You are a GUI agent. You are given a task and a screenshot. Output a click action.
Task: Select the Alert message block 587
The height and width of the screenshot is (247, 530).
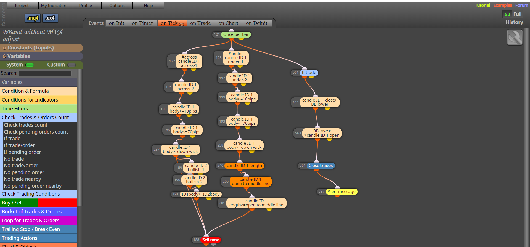(341, 192)
